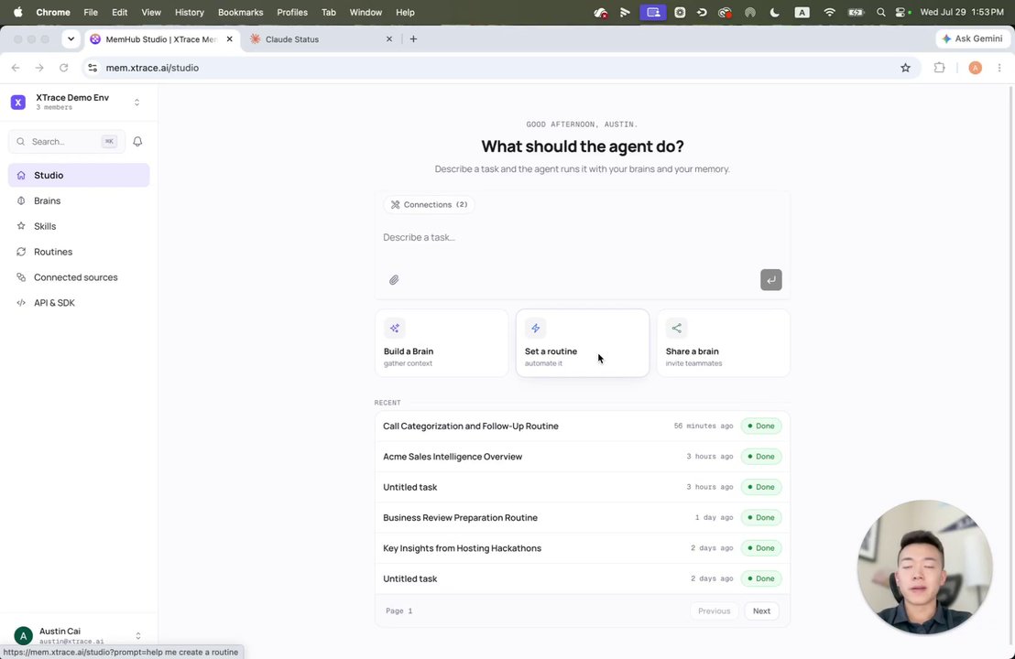Click the Set a routine lightning icon
Screen dimensions: 1015x659
coord(535,328)
